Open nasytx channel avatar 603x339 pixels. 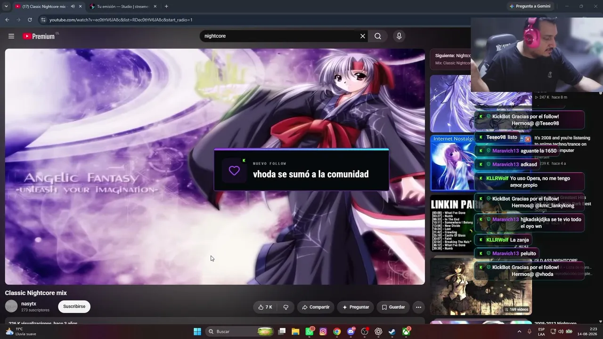11,307
